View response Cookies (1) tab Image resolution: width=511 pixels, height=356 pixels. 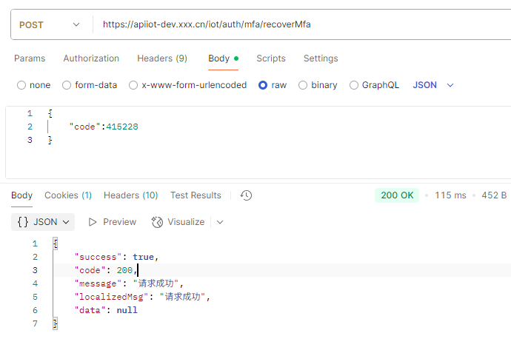[x=68, y=195]
